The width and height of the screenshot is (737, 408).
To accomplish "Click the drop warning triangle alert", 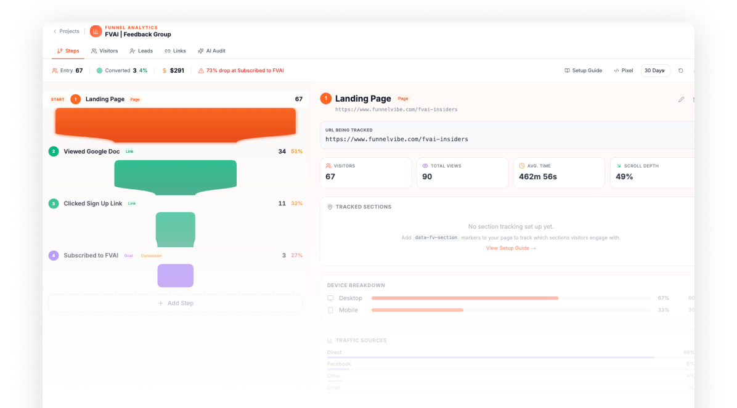I will pos(201,70).
